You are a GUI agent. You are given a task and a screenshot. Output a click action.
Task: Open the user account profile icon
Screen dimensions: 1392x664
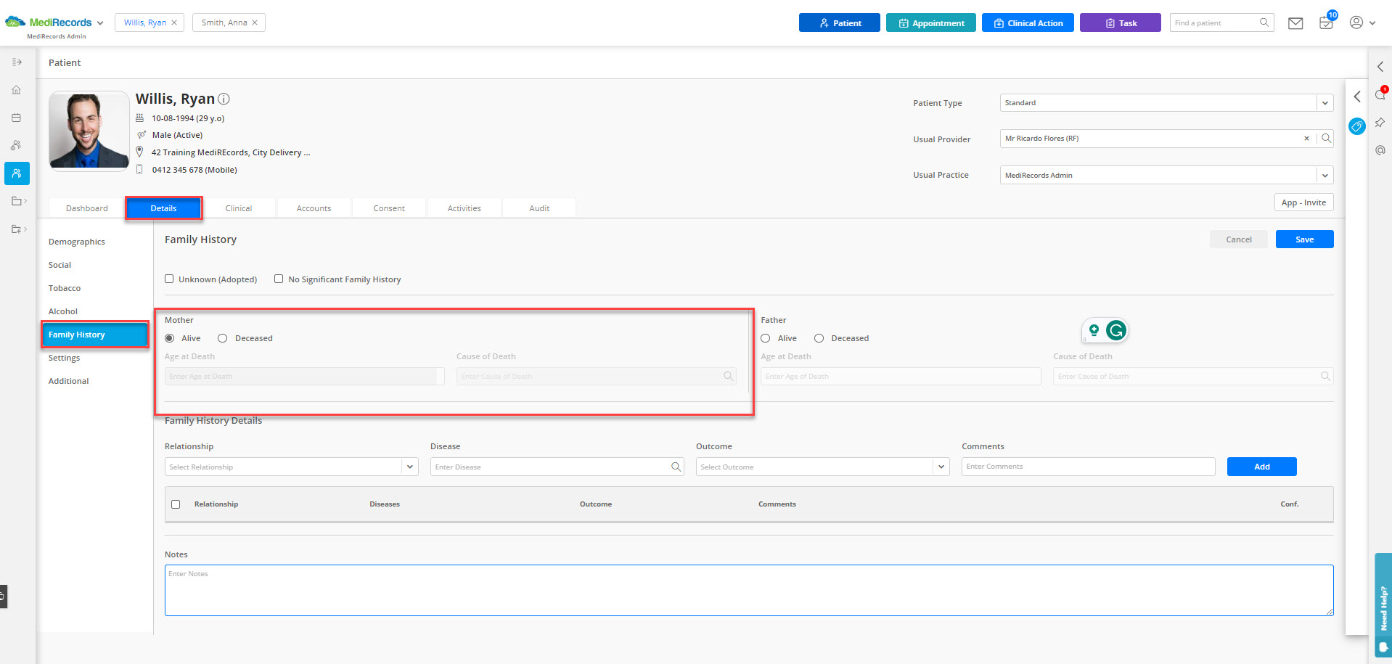(1356, 22)
